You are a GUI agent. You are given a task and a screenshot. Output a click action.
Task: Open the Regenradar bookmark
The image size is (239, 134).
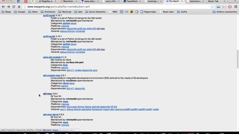coord(148,12)
